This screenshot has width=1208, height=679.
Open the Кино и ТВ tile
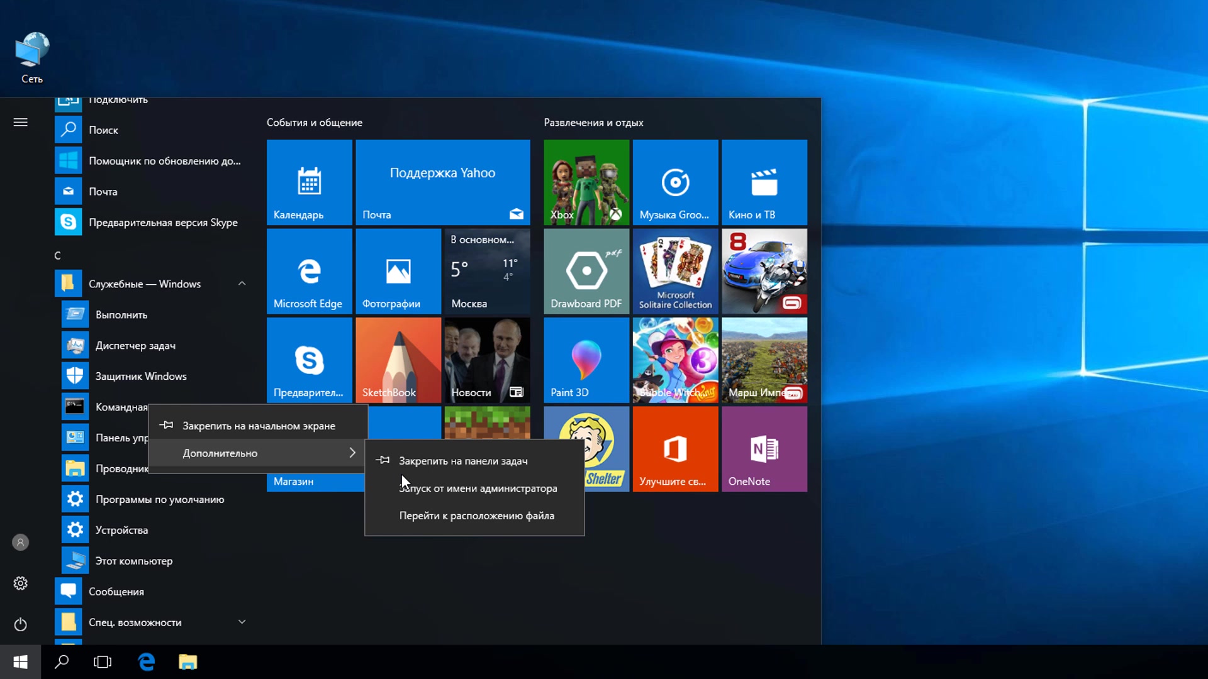point(764,182)
